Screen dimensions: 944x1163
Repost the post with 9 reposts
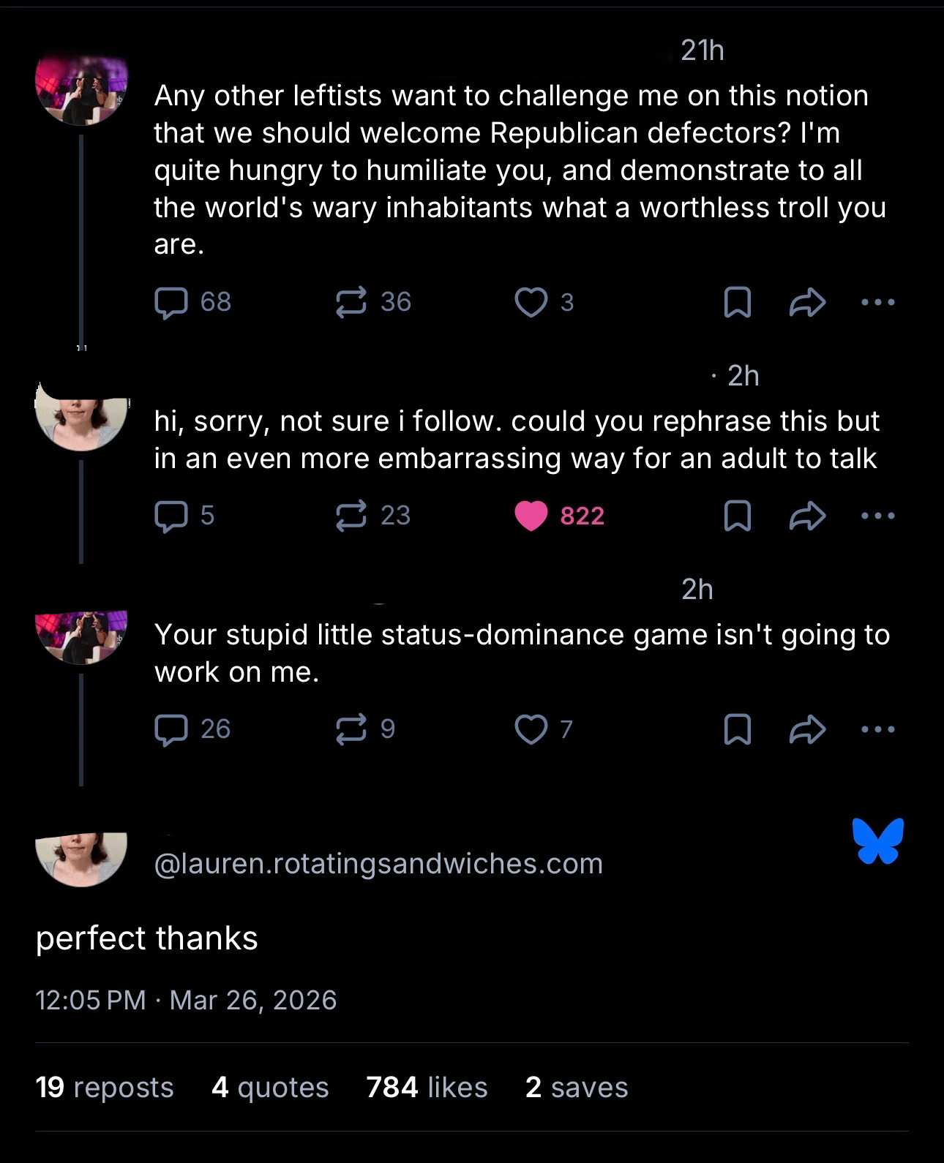coord(351,729)
